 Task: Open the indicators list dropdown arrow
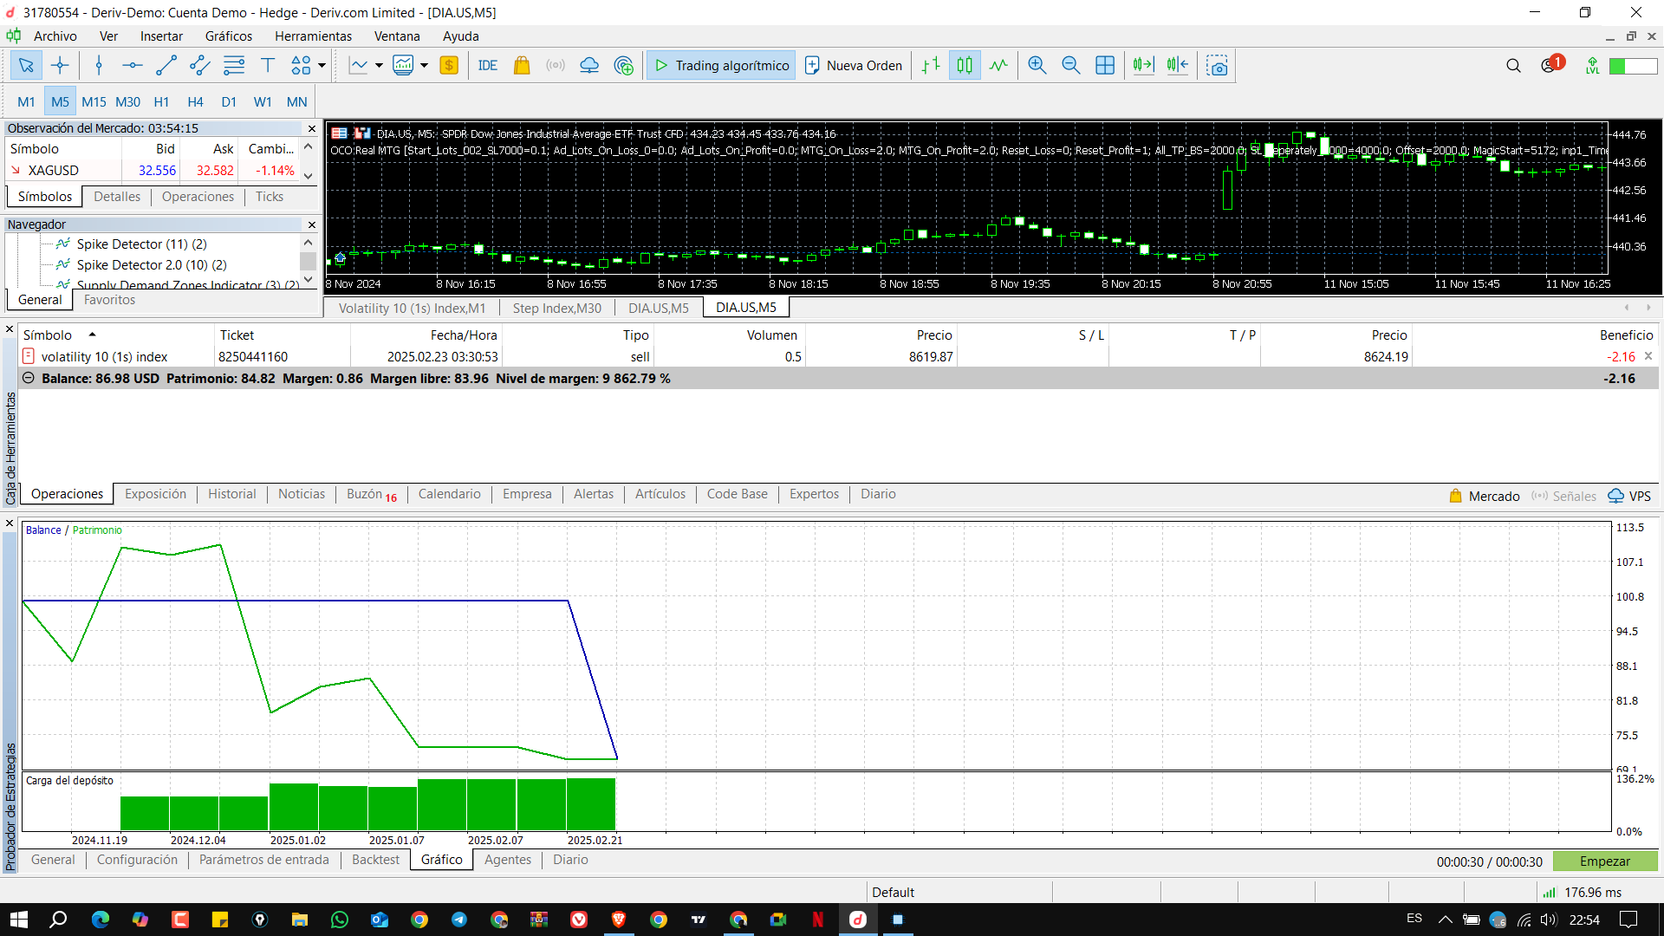pos(379,65)
